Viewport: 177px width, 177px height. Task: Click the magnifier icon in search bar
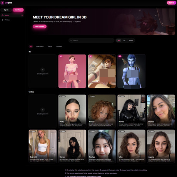click(71, 40)
